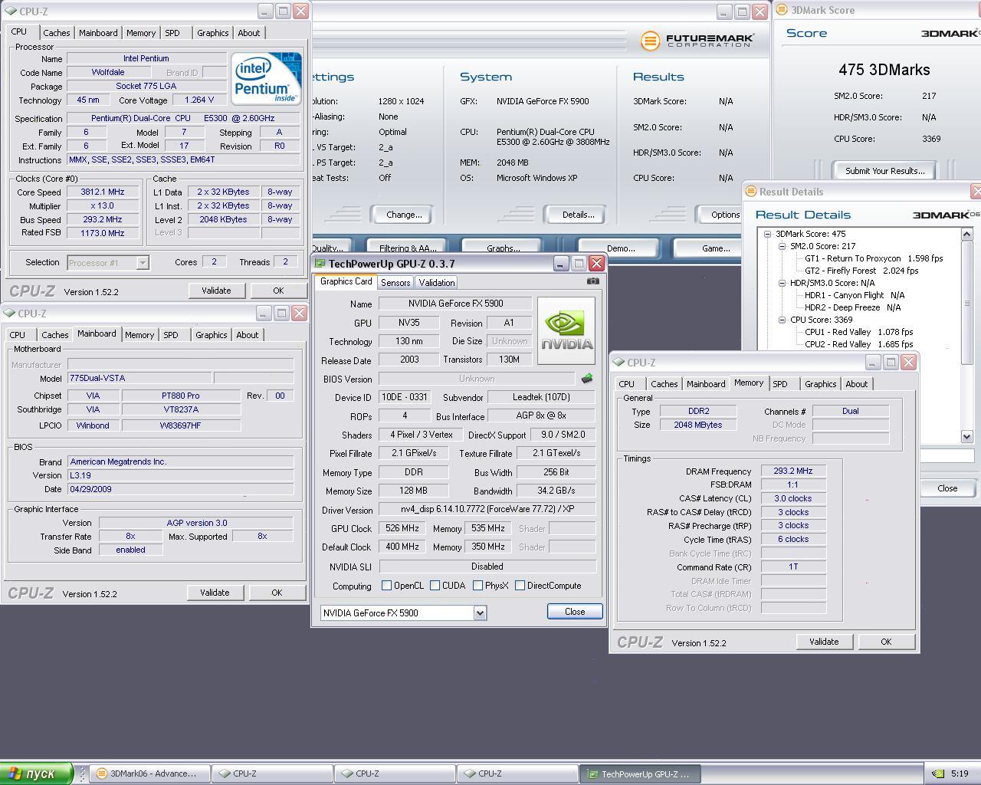Open SPD tab in top CPU-Z window
Image resolution: width=981 pixels, height=785 pixels.
pos(172,33)
